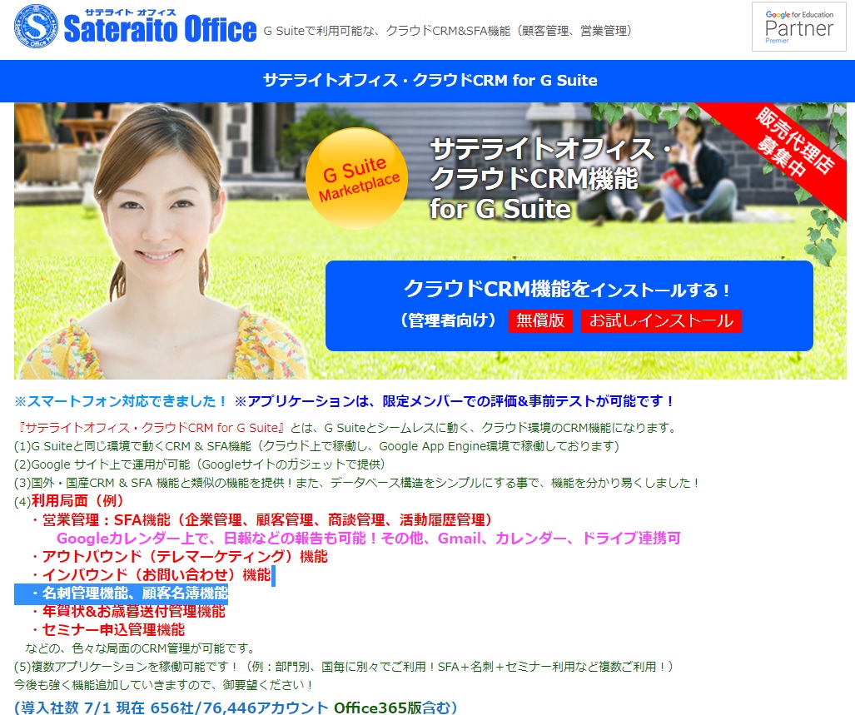Click the blue サテライトオフィス・クラウドCRM for G Suite banner
The image size is (855, 715).
click(428, 81)
